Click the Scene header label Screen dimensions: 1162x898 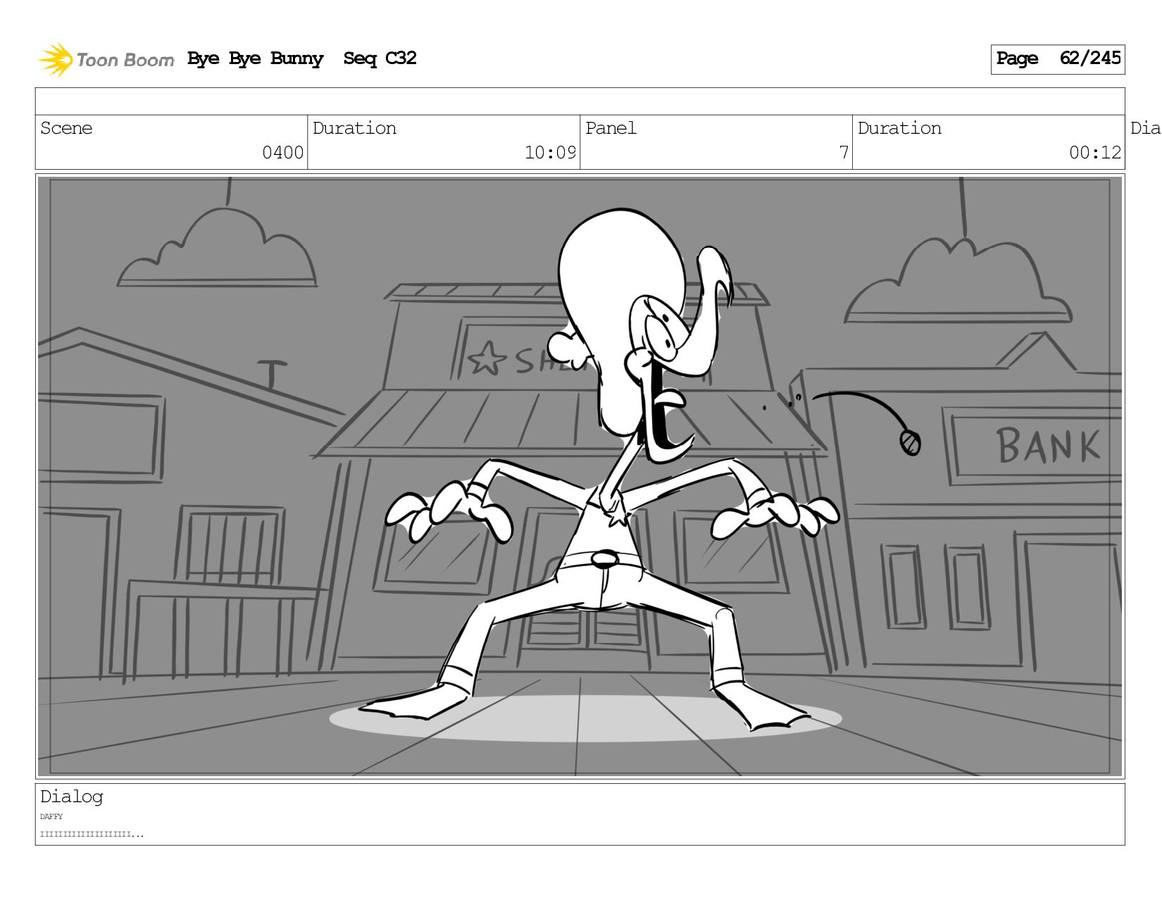(x=66, y=128)
